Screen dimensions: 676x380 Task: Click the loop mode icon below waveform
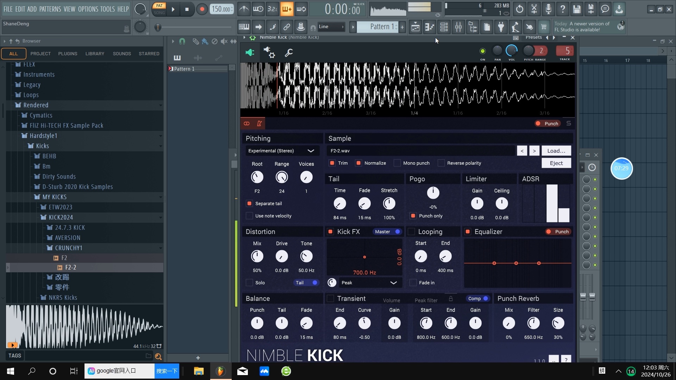pyautogui.click(x=247, y=123)
